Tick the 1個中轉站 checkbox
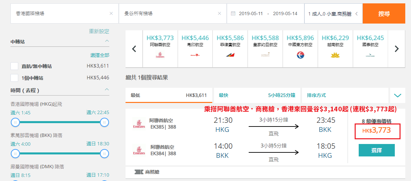411x181 pixels. coord(14,78)
